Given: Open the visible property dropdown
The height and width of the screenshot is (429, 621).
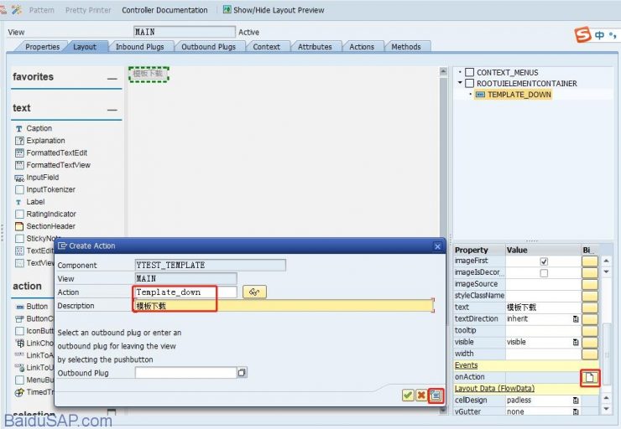Looking at the screenshot, I should coord(576,342).
